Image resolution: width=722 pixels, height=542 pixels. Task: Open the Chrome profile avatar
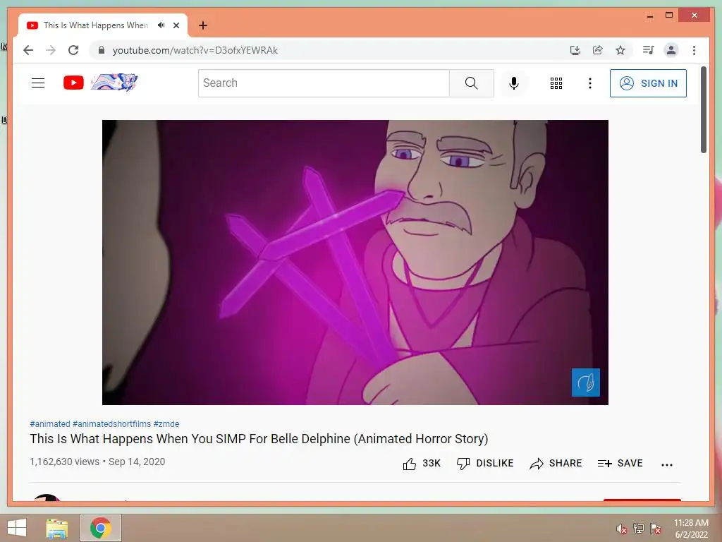671,50
